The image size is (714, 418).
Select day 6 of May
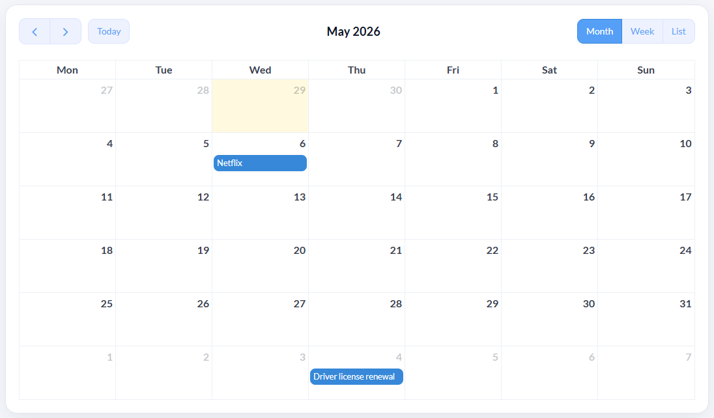pos(260,160)
